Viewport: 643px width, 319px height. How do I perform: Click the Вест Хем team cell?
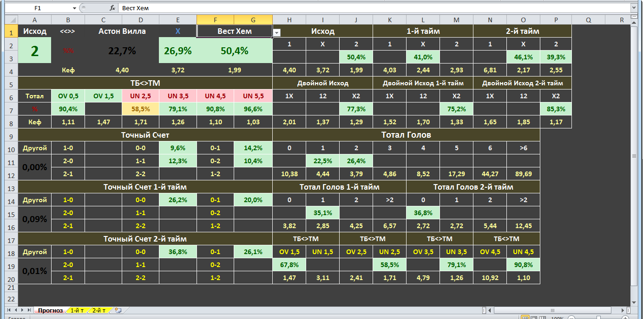(235, 31)
